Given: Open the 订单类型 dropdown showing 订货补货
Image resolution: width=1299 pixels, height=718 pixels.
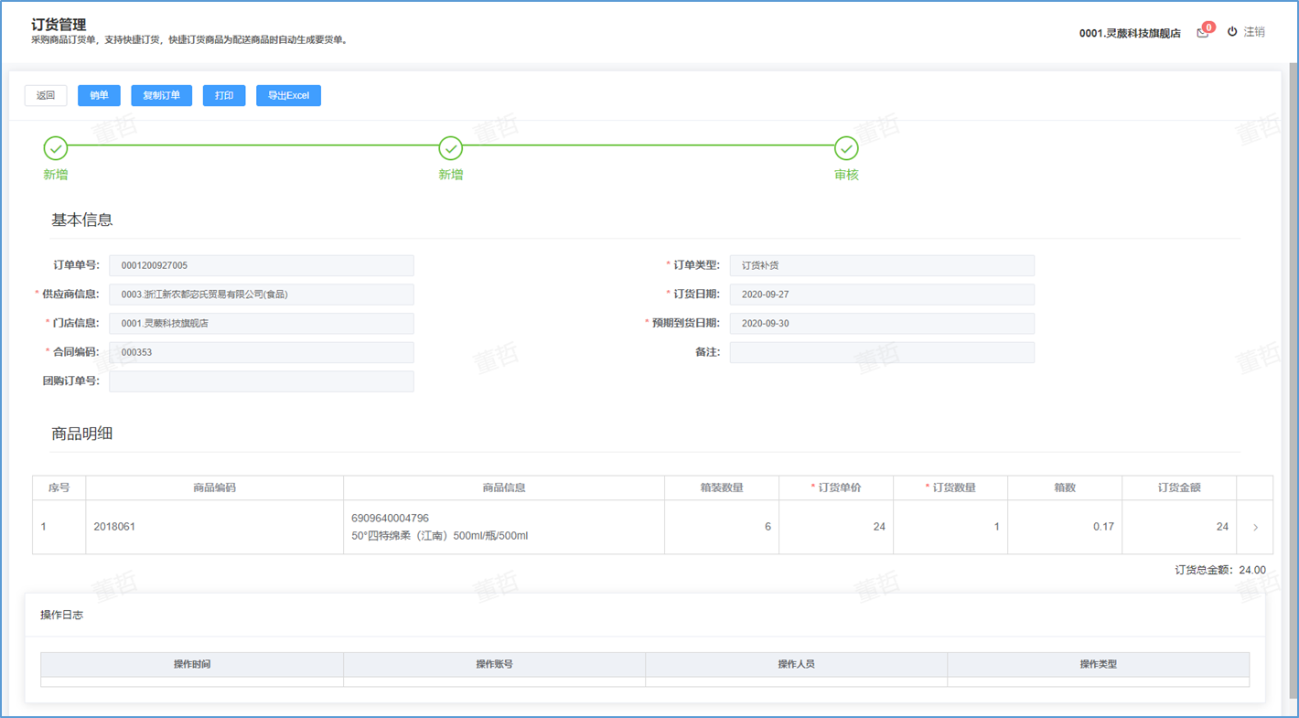Looking at the screenshot, I should 882,265.
